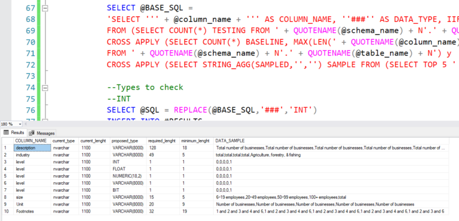Click the minimum_lenght column header
The image size is (459, 221).
196,141
